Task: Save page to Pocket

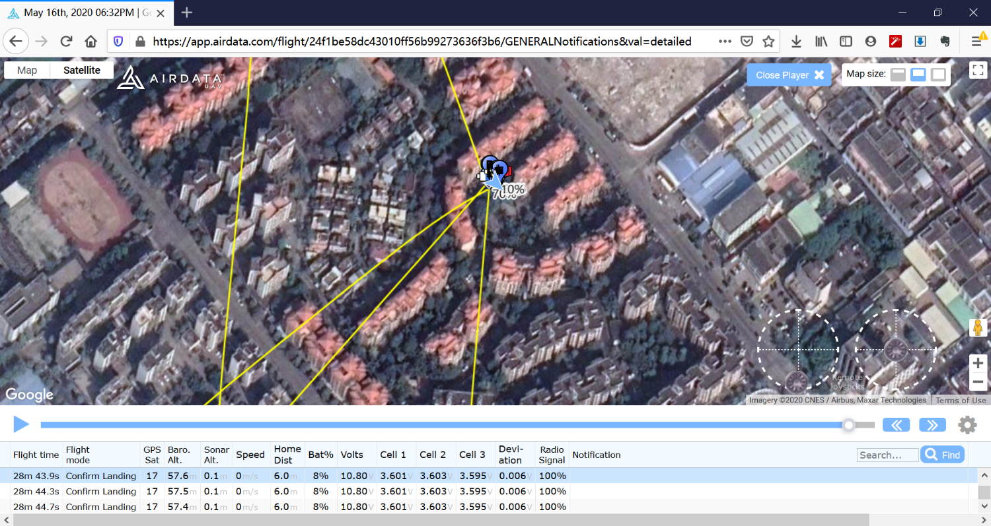Action: tap(747, 41)
